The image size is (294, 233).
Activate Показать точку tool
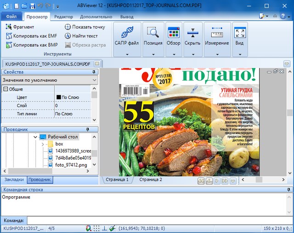tap(68, 27)
